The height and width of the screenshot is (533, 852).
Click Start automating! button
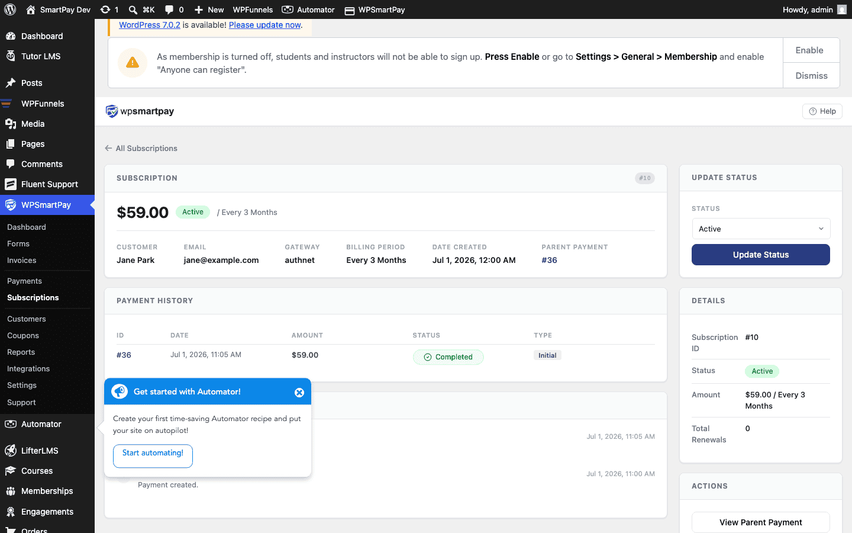(x=153, y=455)
